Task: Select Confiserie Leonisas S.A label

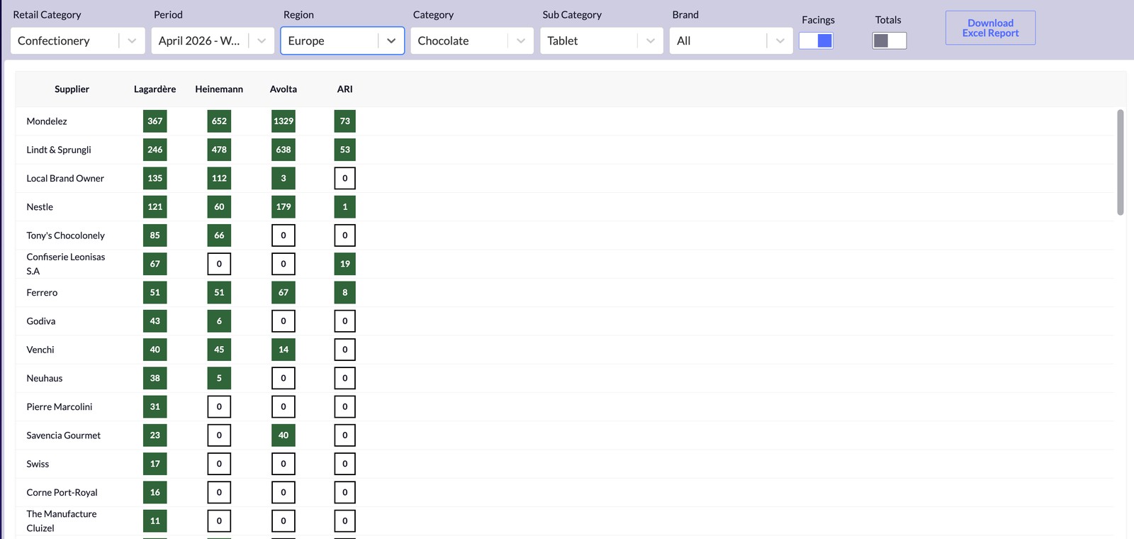Action: tap(65, 264)
